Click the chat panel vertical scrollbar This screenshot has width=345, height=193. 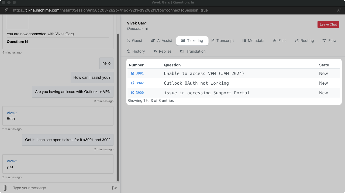(118, 108)
